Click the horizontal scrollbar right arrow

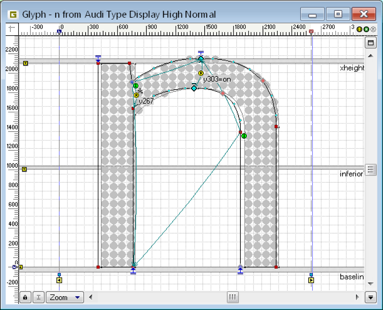point(357,297)
